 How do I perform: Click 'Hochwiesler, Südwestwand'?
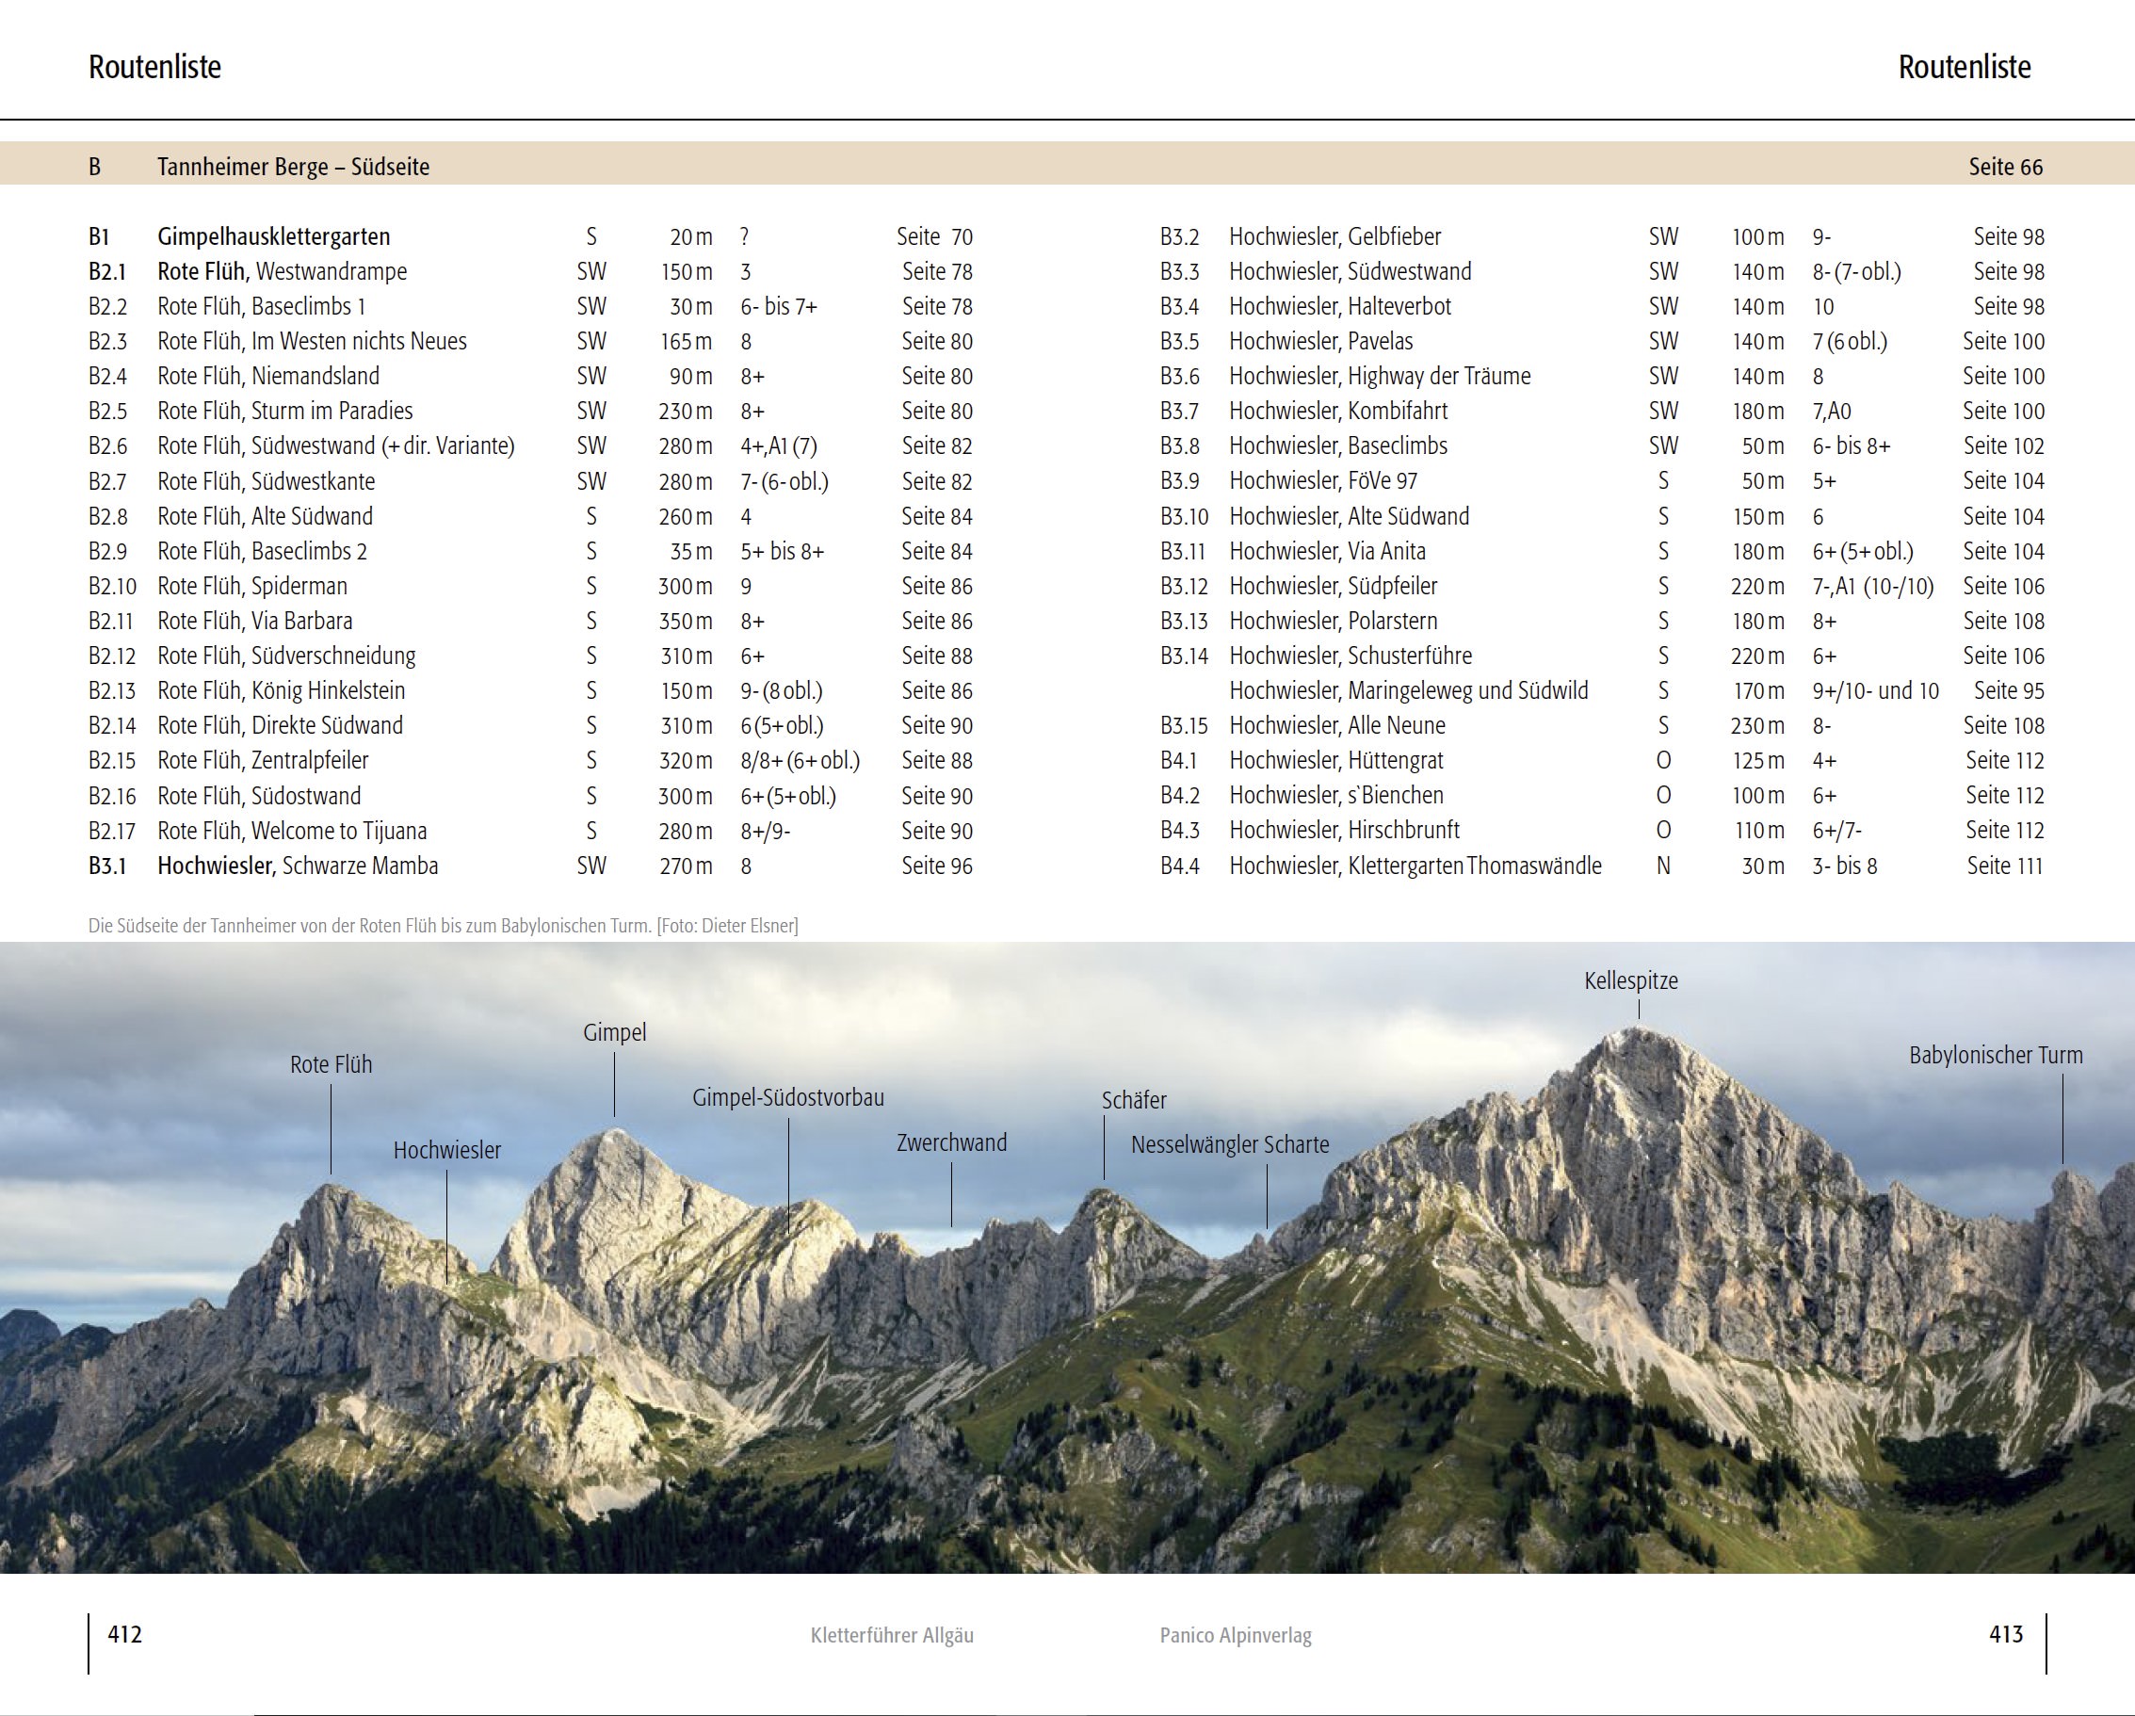(1350, 271)
